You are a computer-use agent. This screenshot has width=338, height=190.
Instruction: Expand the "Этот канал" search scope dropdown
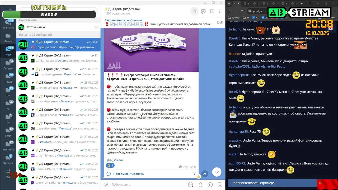pos(35,27)
